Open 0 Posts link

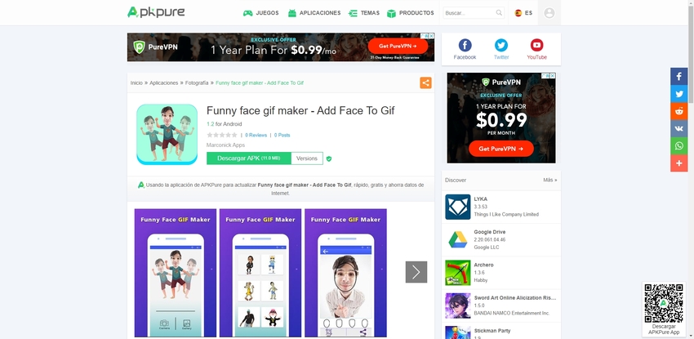pyautogui.click(x=282, y=135)
